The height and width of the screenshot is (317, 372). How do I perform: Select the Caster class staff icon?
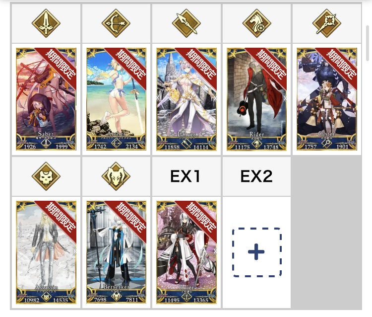pos(327,23)
